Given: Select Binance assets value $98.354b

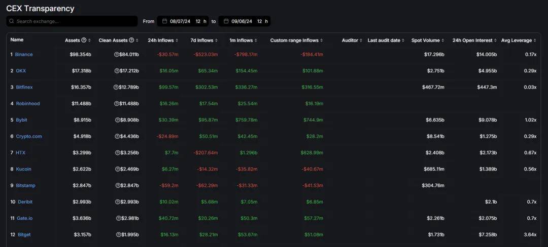Looking at the screenshot, I should [x=80, y=54].
